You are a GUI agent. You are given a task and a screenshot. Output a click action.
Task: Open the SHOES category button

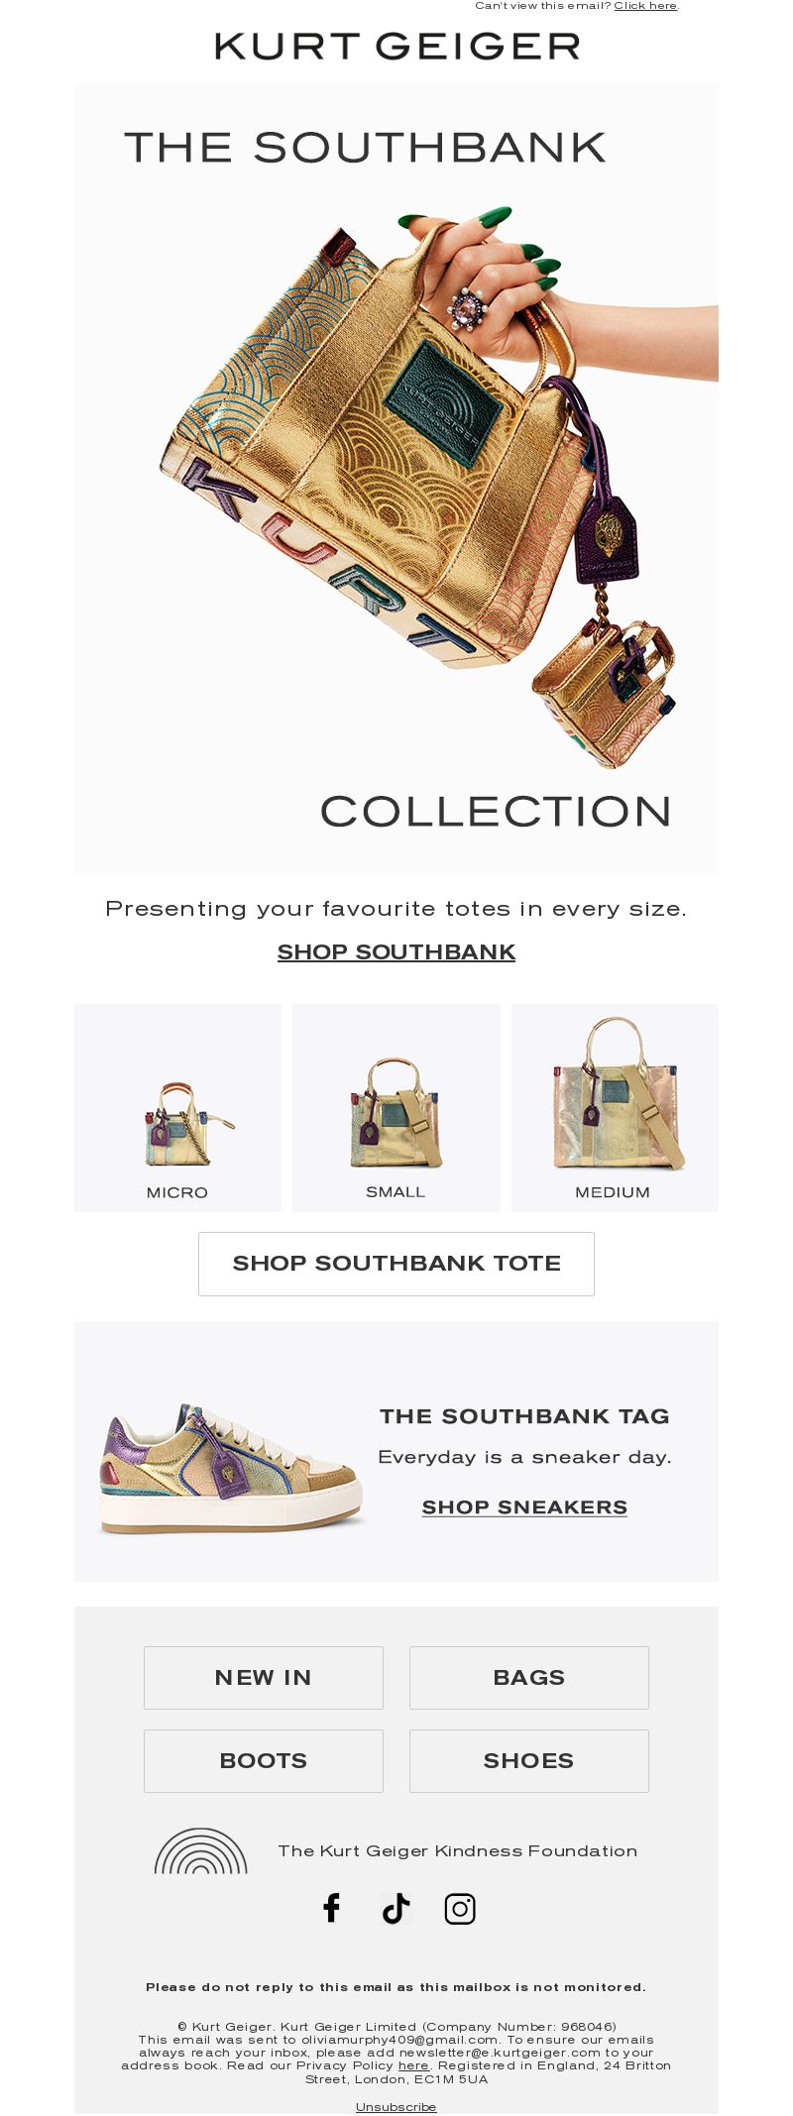[529, 1760]
